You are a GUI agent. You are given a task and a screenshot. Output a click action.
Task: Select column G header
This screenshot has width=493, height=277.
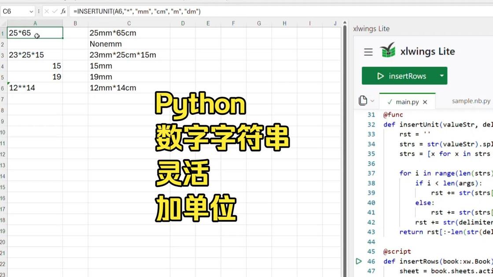pyautogui.click(x=259, y=23)
